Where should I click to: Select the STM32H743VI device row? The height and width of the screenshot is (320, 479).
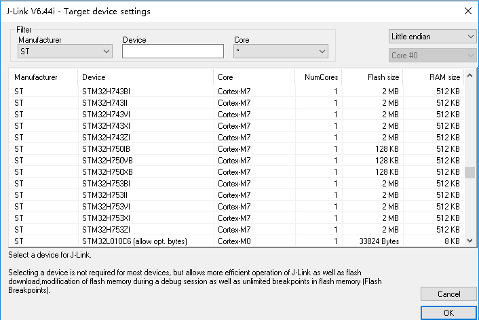(237, 115)
